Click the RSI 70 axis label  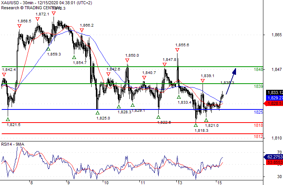point(280,152)
